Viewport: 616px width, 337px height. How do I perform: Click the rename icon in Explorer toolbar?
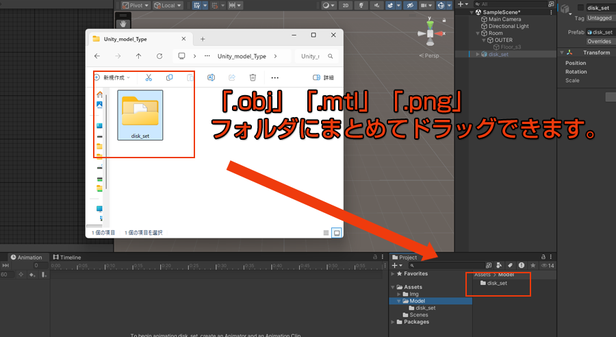tap(211, 78)
